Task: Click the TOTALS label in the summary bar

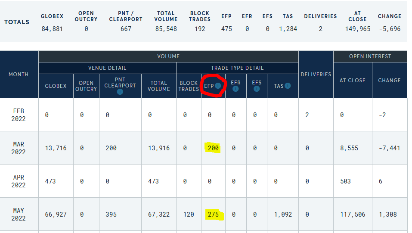Action: point(17,22)
